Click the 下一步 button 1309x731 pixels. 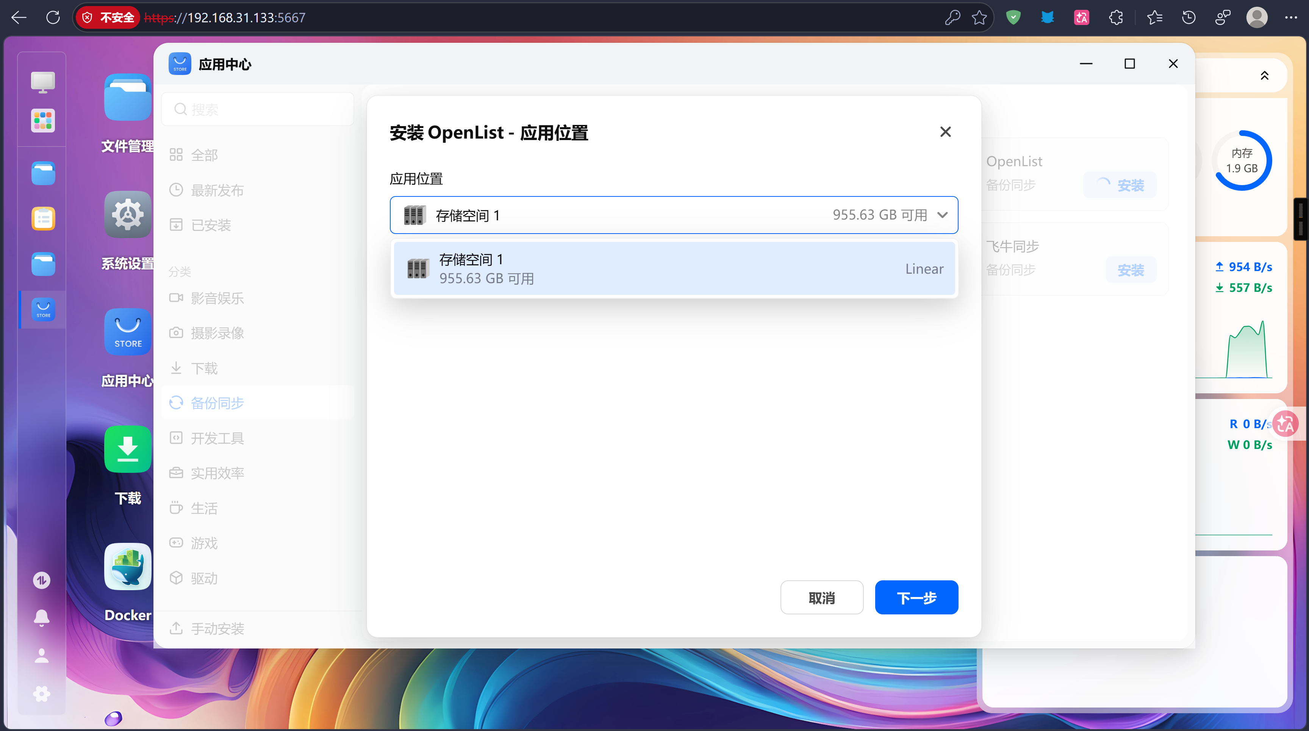[916, 597]
